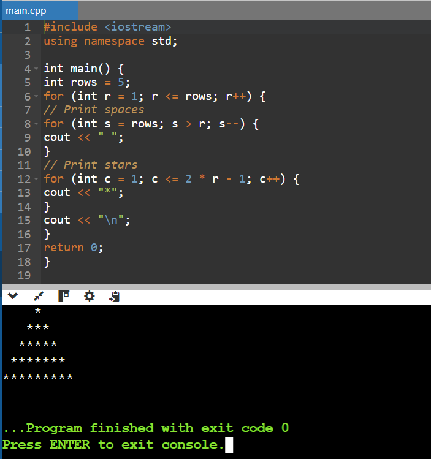Screen dimensions: 431x459
Task: Click the bottom row of nine stars
Action: click(x=38, y=377)
